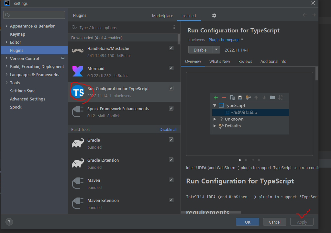Click the forward navigation arrow
This screenshot has width=331, height=233.
pyautogui.click(x=314, y=15)
